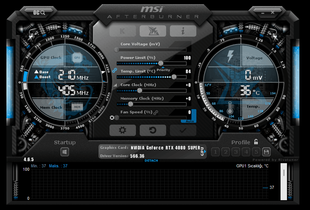This screenshot has width=310, height=210.
Task: Select profile slot 3
Action: 236,152
